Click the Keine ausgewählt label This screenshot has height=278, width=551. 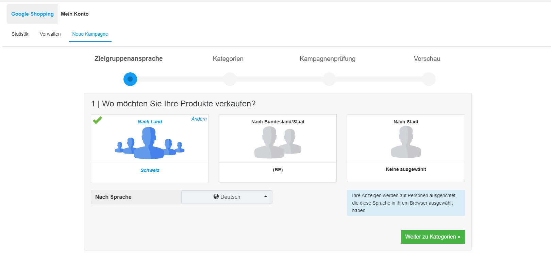[x=406, y=169]
